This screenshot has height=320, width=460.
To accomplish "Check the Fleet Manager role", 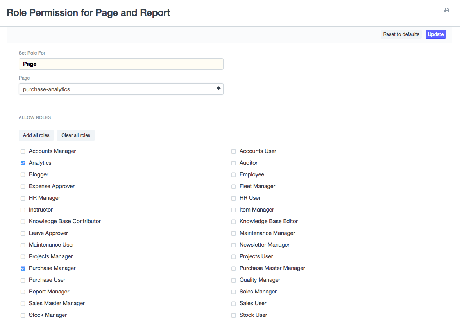I will [x=234, y=187].
